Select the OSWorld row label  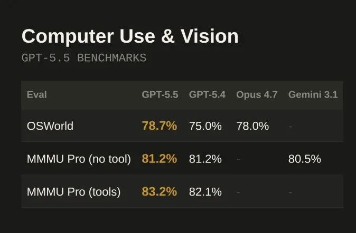pyautogui.click(x=50, y=126)
